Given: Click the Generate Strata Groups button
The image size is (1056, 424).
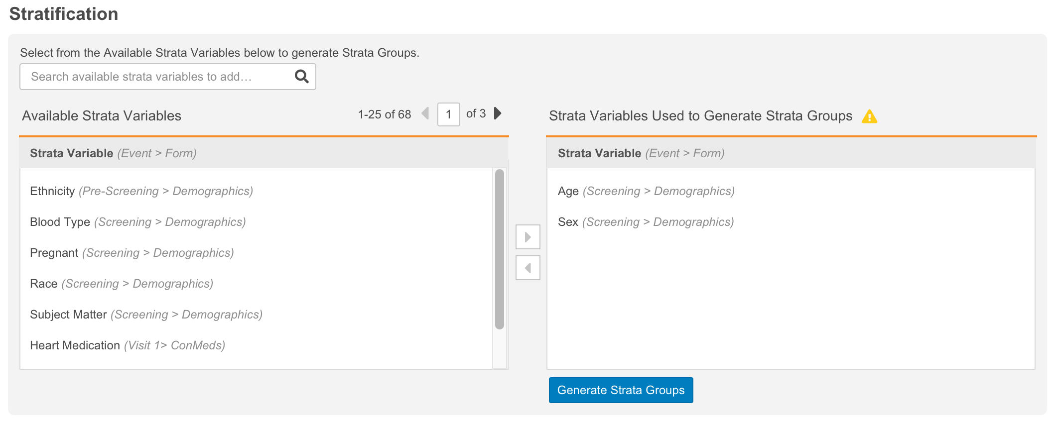Looking at the screenshot, I should click(620, 390).
